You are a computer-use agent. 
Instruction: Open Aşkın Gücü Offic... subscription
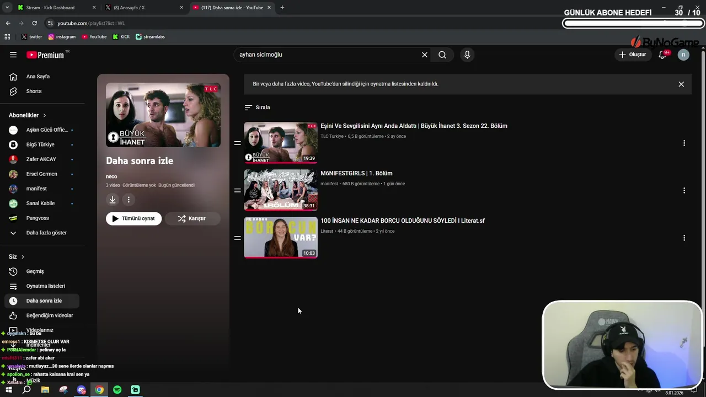click(42, 130)
